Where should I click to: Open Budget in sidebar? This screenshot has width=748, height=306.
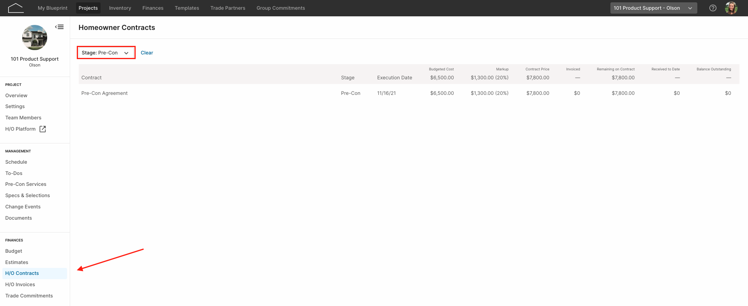pyautogui.click(x=14, y=251)
